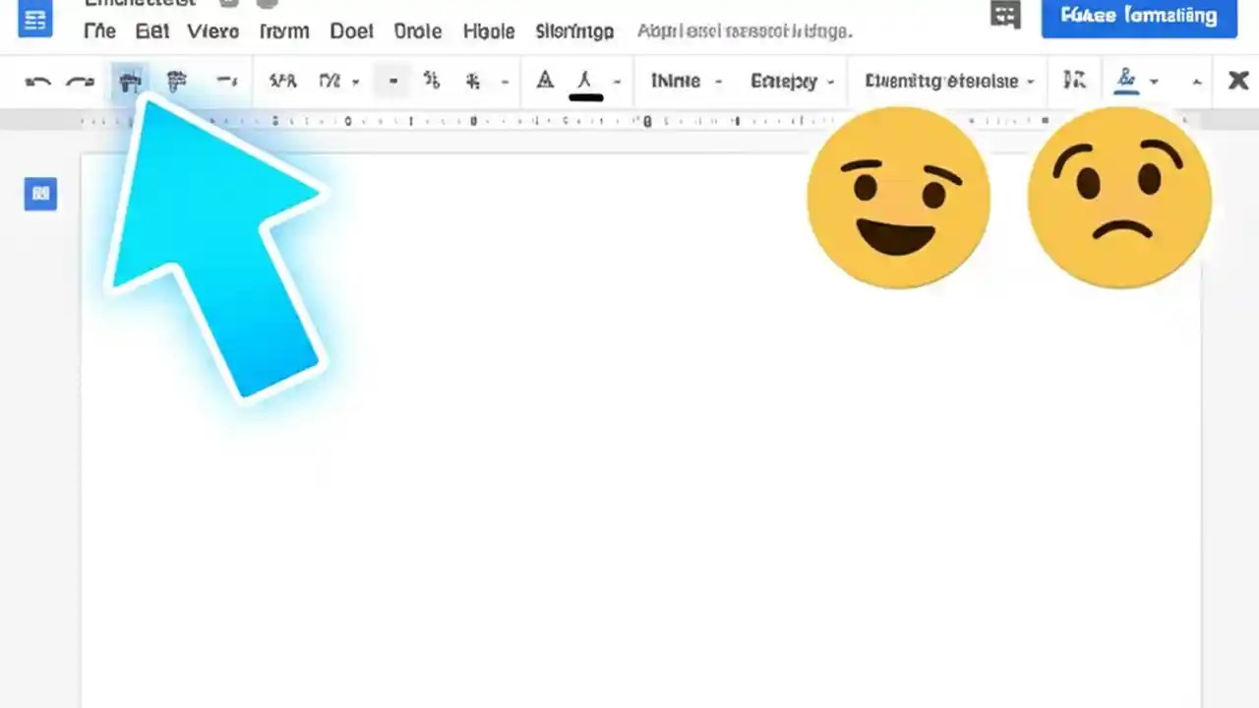Viewport: 1259px width, 708px height.
Task: Click the blue Formatting button top right
Action: pyautogui.click(x=1138, y=16)
